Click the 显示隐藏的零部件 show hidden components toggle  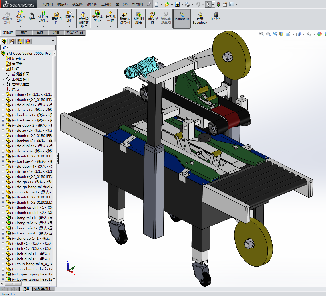(83, 20)
